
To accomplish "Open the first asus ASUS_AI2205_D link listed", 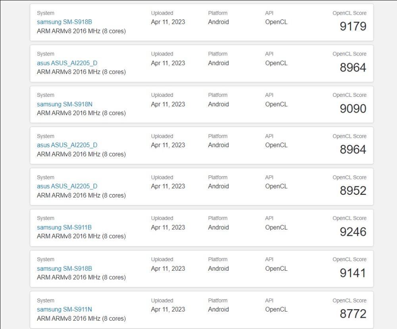I will point(67,63).
